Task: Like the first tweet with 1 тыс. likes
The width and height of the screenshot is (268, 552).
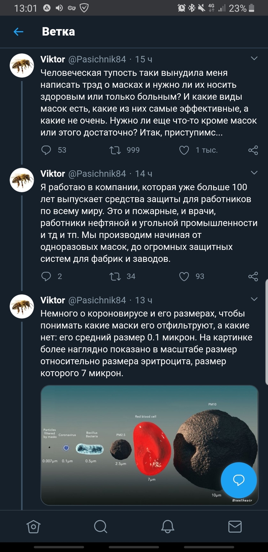Action: pyautogui.click(x=184, y=150)
